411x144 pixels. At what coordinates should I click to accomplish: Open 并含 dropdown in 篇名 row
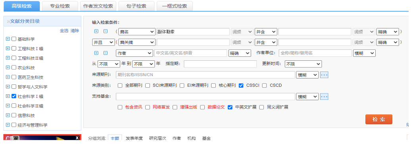tap(266, 32)
